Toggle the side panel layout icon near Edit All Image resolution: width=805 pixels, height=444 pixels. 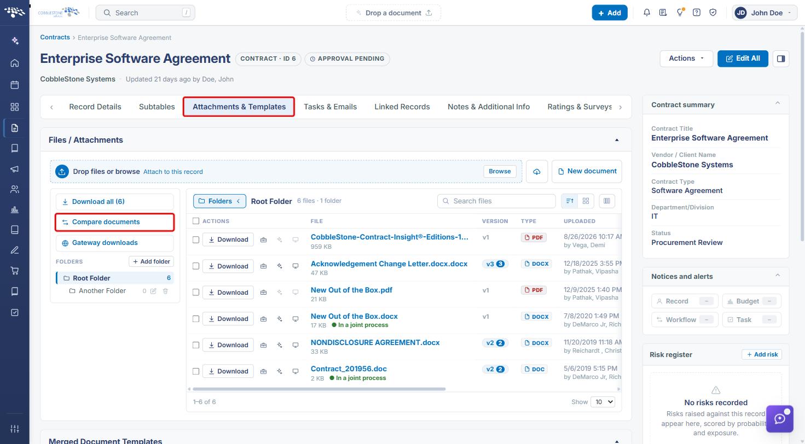[x=781, y=59]
